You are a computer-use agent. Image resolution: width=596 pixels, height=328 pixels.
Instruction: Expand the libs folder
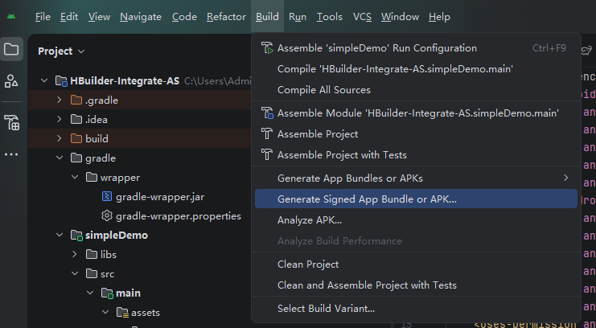(75, 254)
